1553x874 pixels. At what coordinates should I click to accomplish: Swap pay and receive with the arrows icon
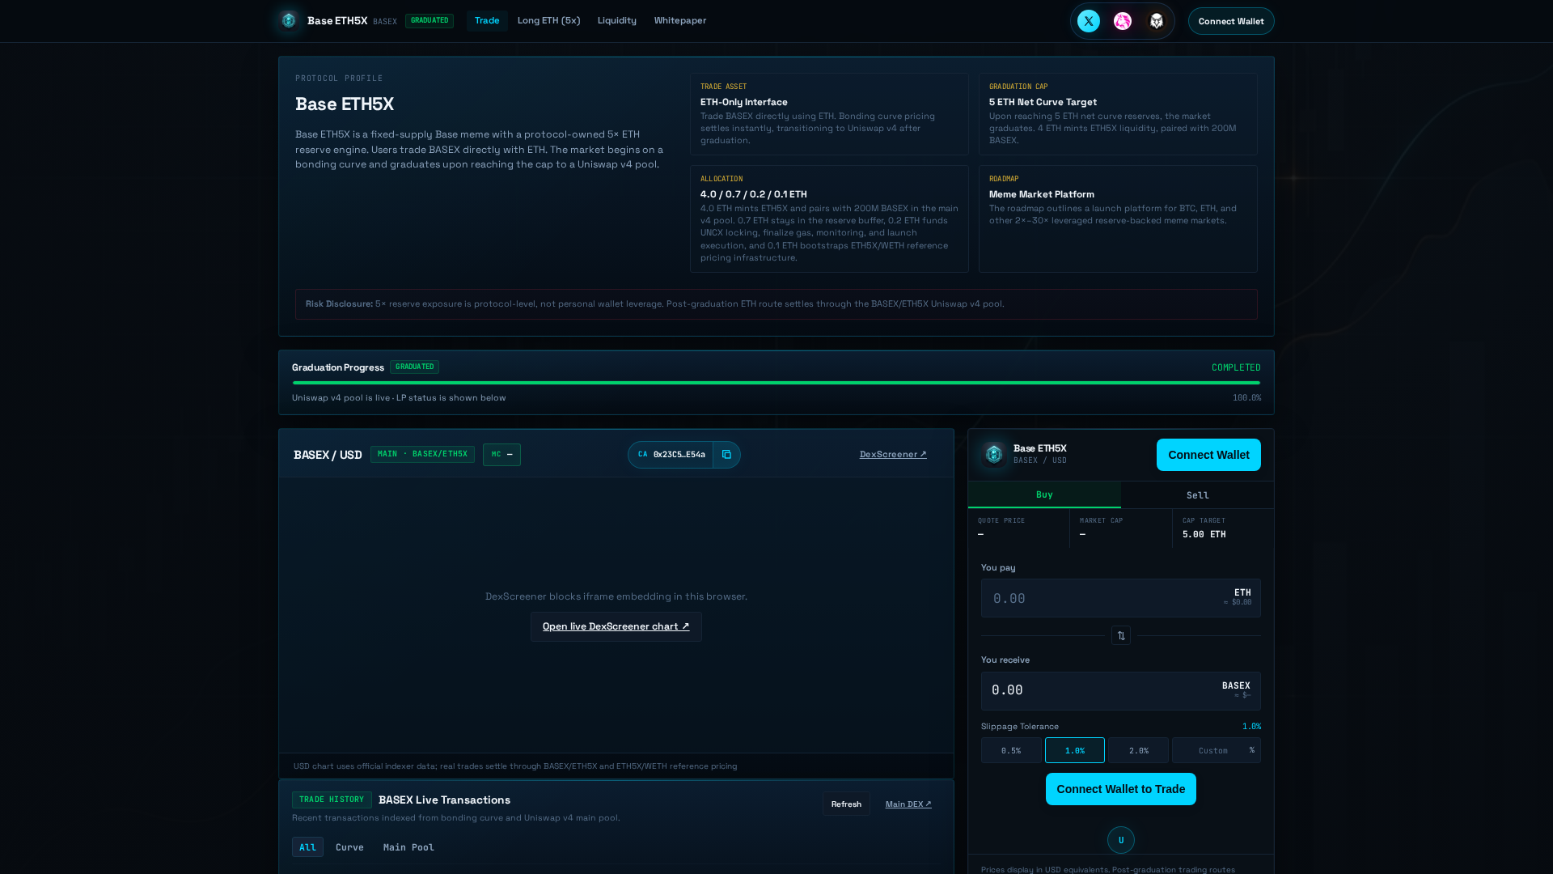tap(1121, 636)
